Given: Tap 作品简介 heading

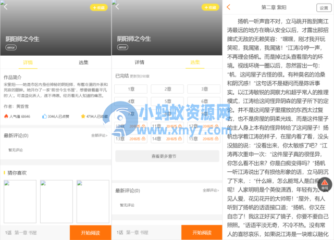Looking at the screenshot, I should pyautogui.click(x=13, y=77).
